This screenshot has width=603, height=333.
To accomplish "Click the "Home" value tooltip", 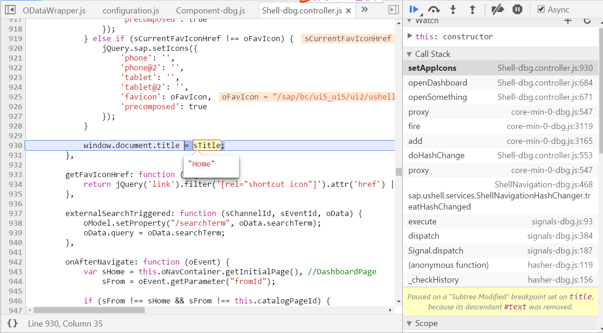I will 211,166.
